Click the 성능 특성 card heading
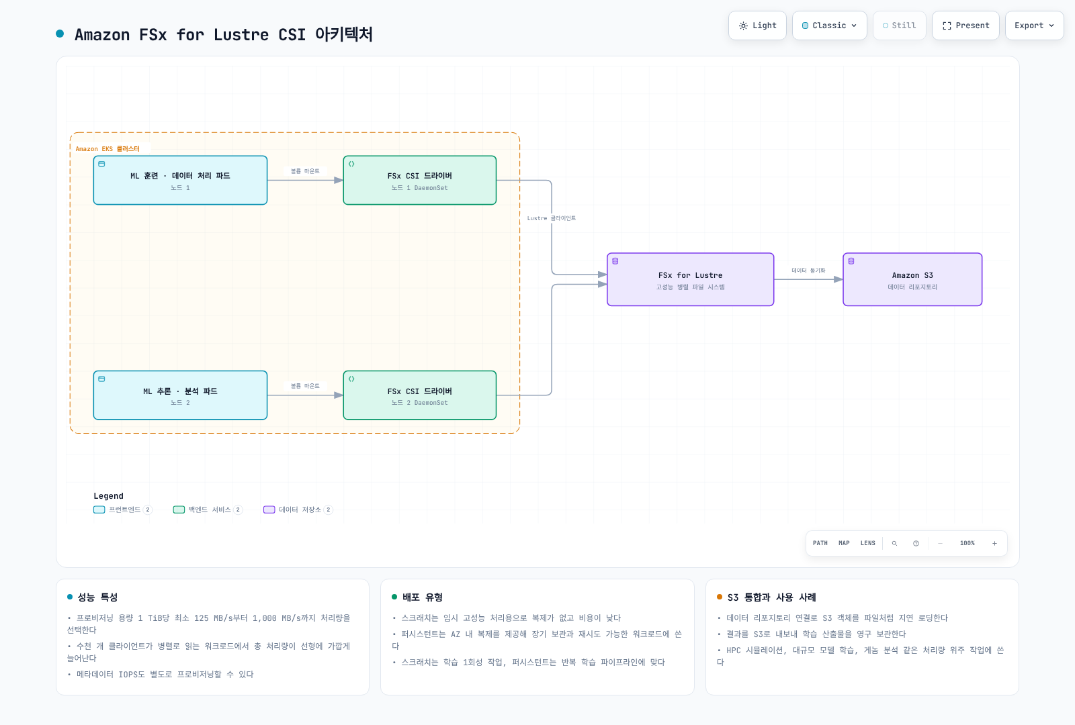The image size is (1075, 725). click(97, 597)
